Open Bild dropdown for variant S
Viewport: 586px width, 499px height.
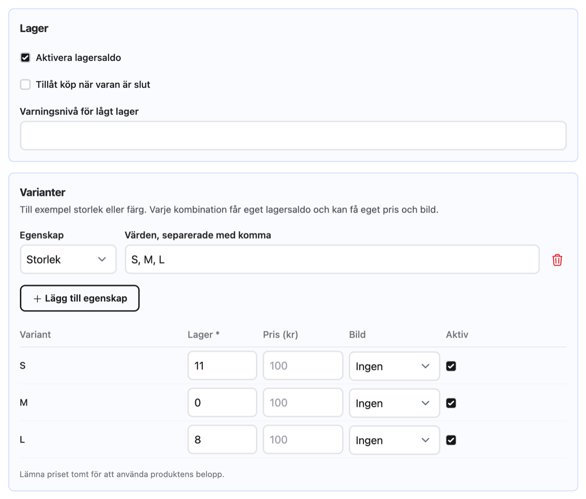point(394,366)
